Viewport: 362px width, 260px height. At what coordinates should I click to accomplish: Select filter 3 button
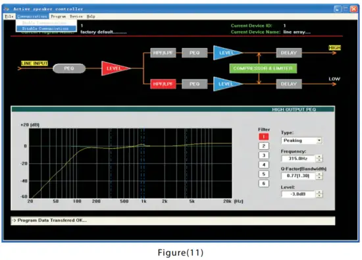[264, 155]
